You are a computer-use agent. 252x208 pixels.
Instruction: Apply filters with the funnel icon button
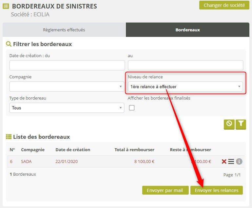241,124
